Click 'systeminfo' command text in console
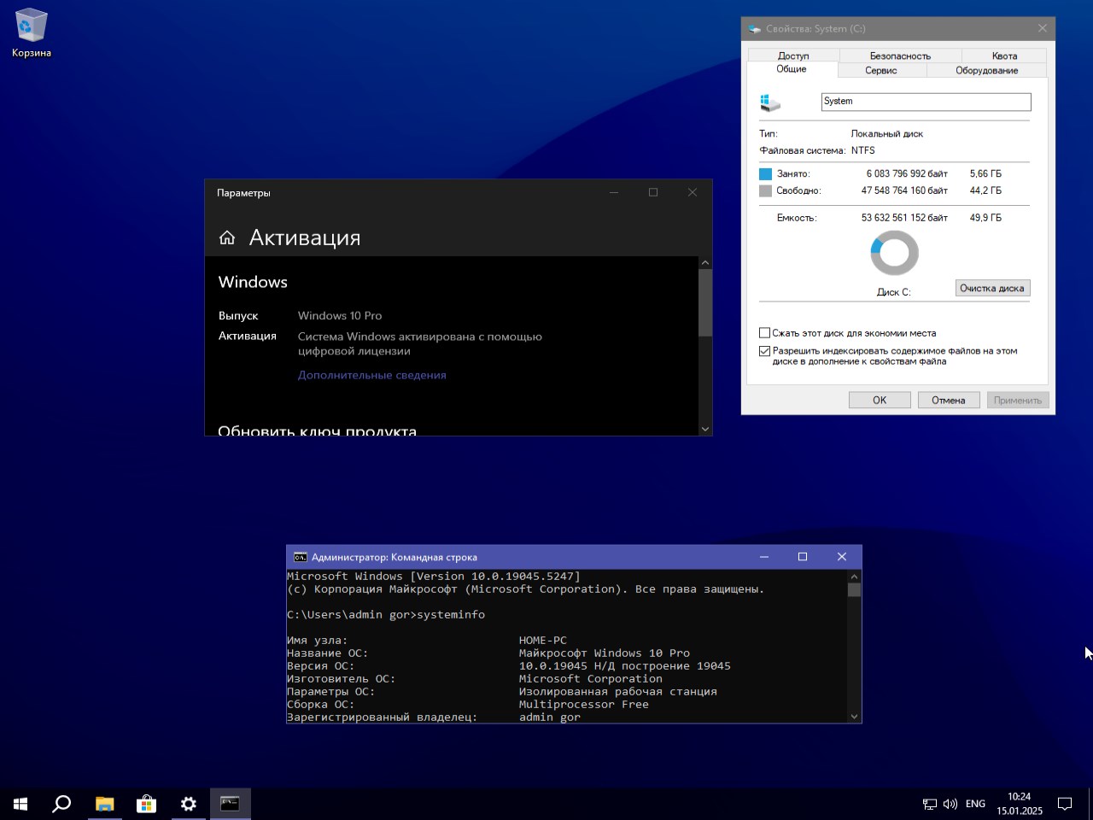 (451, 615)
